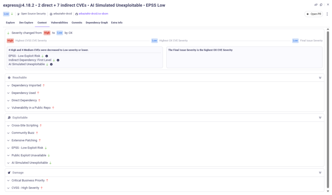
Task: Open the Dependency Graph tab
Action: 97,23
